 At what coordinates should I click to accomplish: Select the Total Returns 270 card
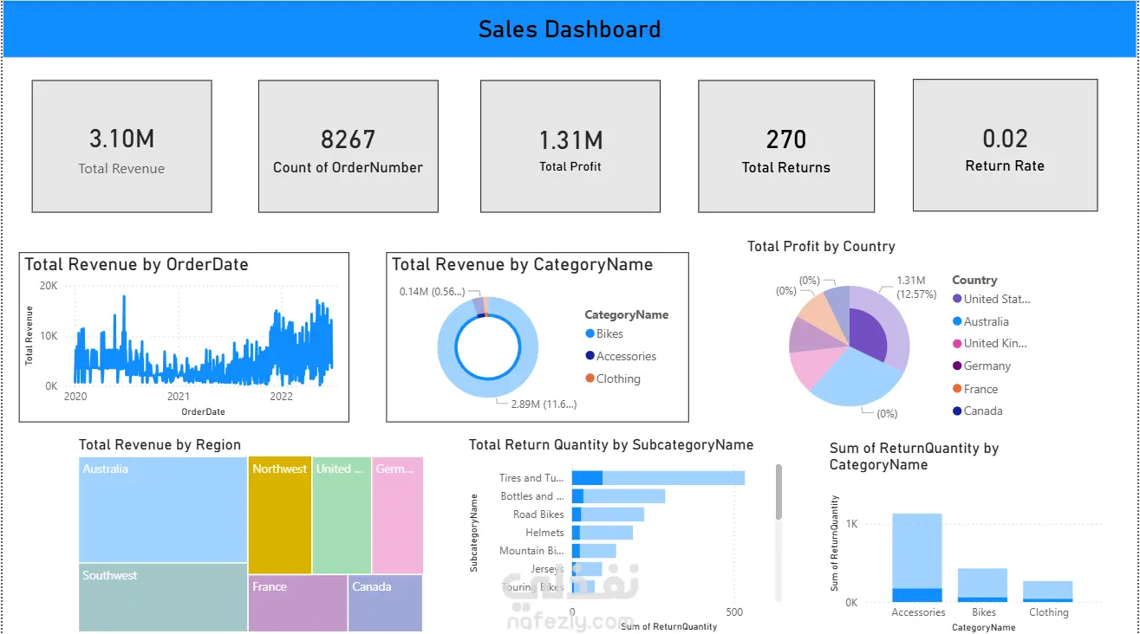(786, 146)
